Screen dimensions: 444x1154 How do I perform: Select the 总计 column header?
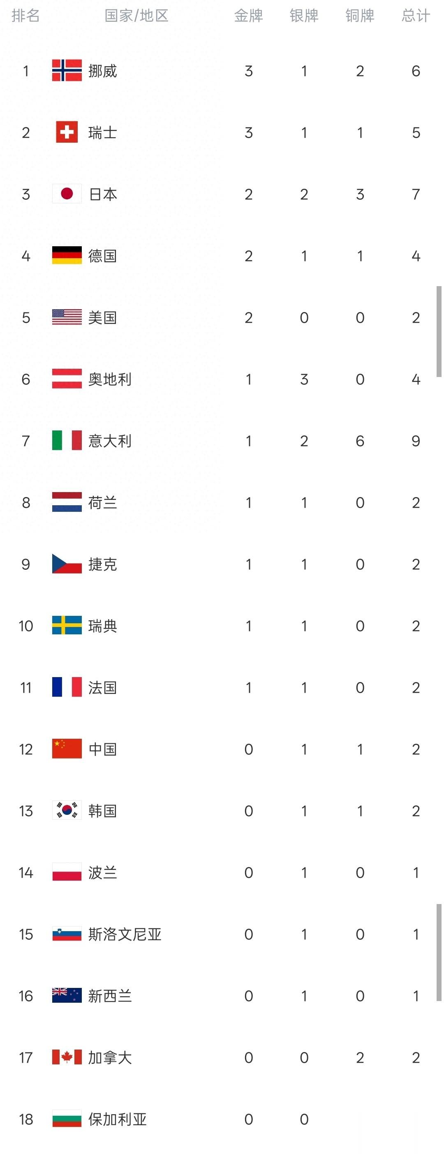point(415,16)
